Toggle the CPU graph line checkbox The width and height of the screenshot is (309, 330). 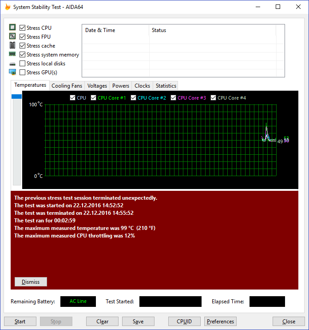tap(72, 98)
